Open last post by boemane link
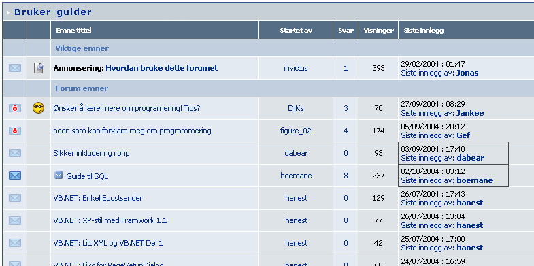The width and height of the screenshot is (534, 266). tap(475, 180)
